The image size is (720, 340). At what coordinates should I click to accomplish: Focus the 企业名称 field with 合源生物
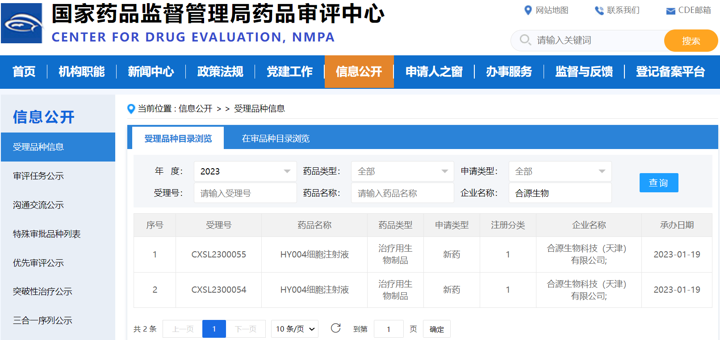560,193
